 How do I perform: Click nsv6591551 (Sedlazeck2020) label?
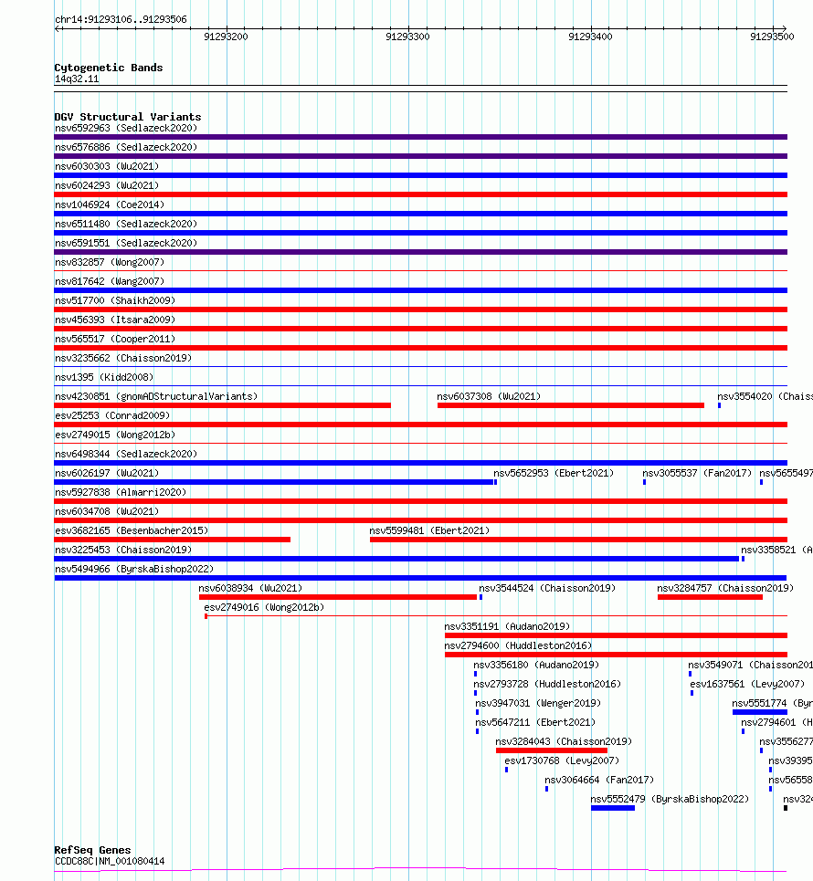tap(126, 243)
